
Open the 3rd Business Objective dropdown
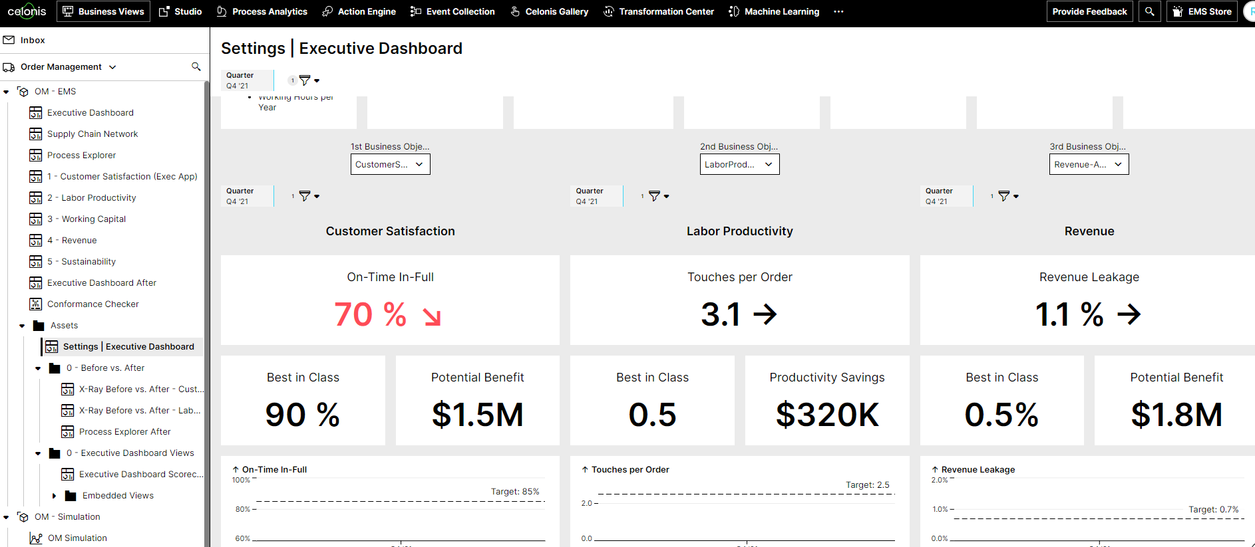[x=1089, y=164]
